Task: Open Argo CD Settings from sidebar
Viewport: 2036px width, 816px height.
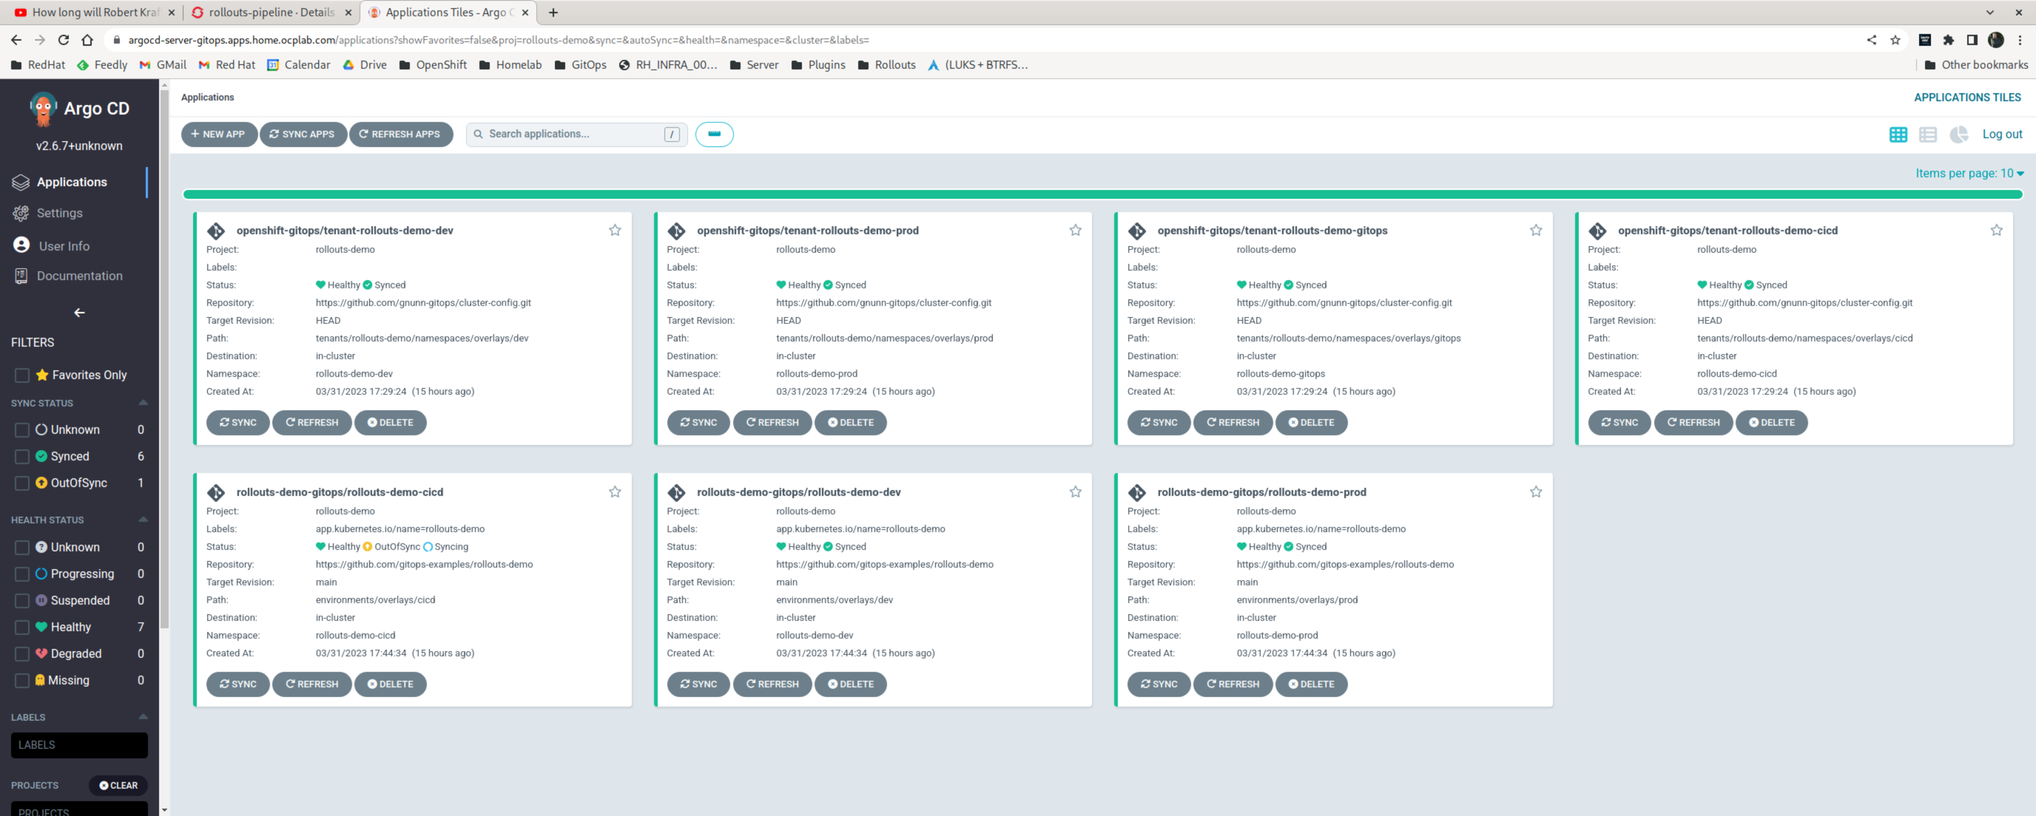Action: pyautogui.click(x=59, y=213)
